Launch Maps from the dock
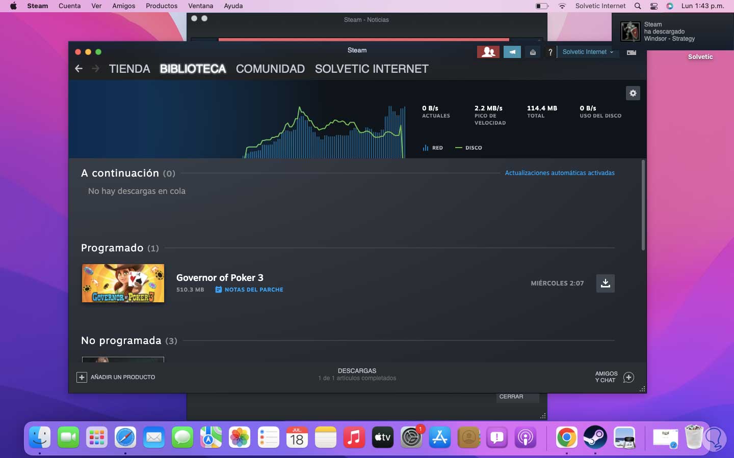 click(x=211, y=437)
